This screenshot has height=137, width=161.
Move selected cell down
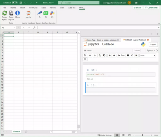coord(114,56)
